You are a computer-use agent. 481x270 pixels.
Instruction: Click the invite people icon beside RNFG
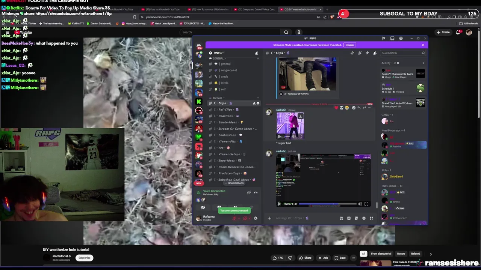click(x=257, y=53)
